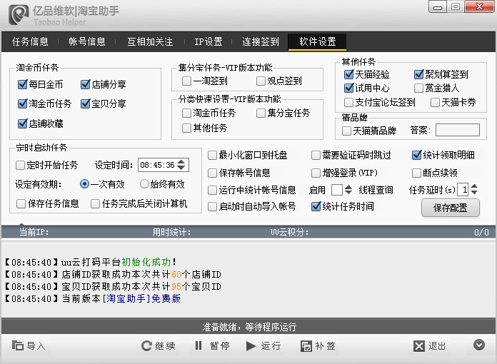
Task: Enable 需要验证码时跳过 checkbox
Action: (x=316, y=155)
